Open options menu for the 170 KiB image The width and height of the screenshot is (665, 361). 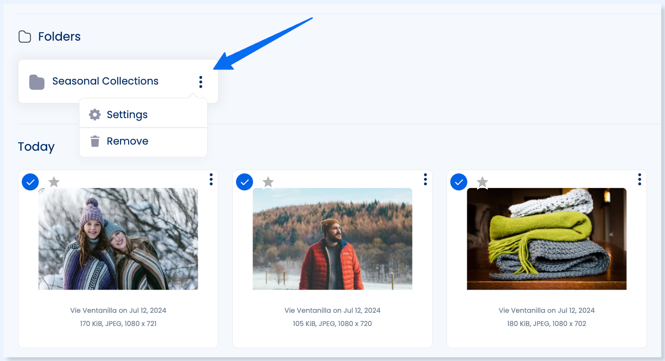point(211,179)
